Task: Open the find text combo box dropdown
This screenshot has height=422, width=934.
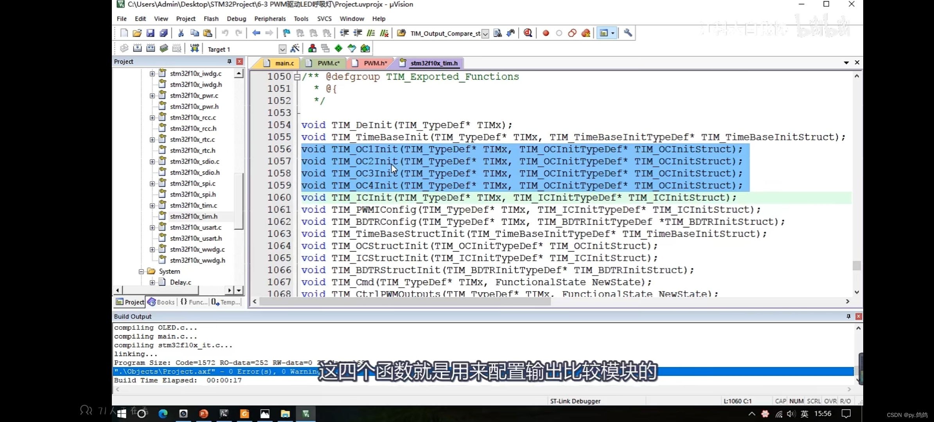Action: point(485,34)
